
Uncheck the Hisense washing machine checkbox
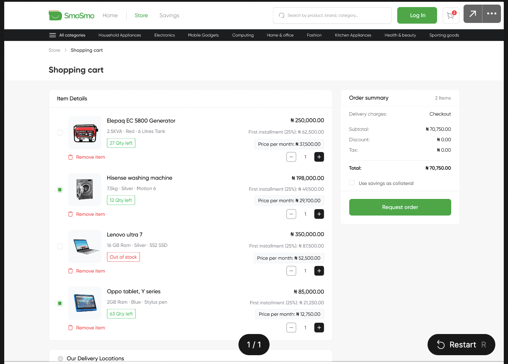60,190
